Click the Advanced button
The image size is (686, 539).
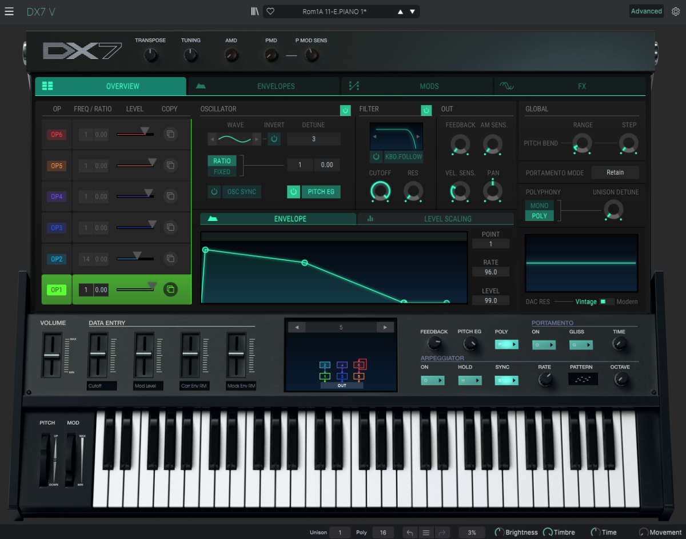(647, 11)
